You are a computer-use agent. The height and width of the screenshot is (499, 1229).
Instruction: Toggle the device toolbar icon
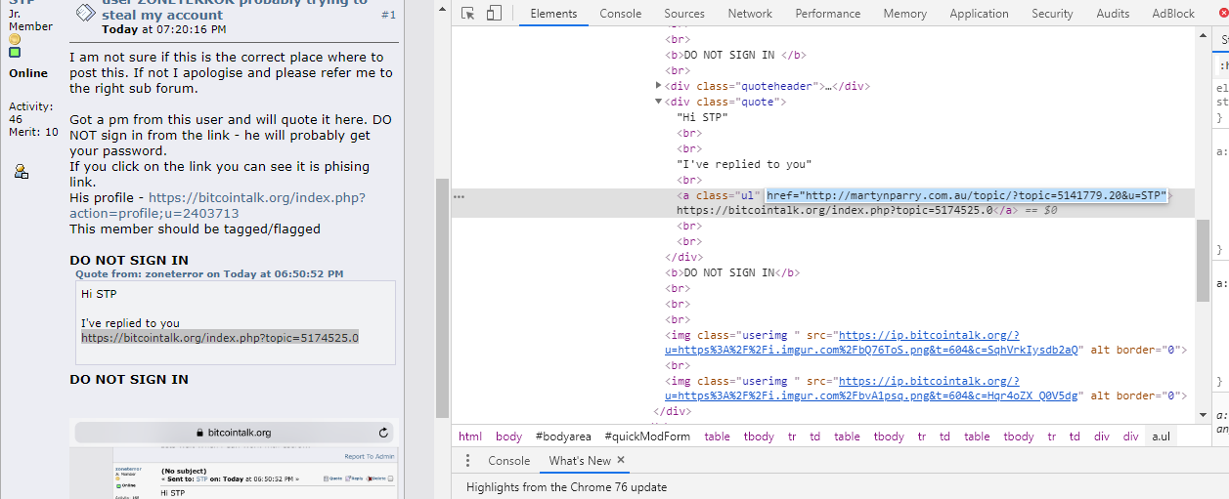(494, 14)
